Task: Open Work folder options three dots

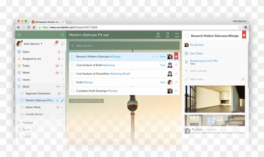Action: pos(58,87)
